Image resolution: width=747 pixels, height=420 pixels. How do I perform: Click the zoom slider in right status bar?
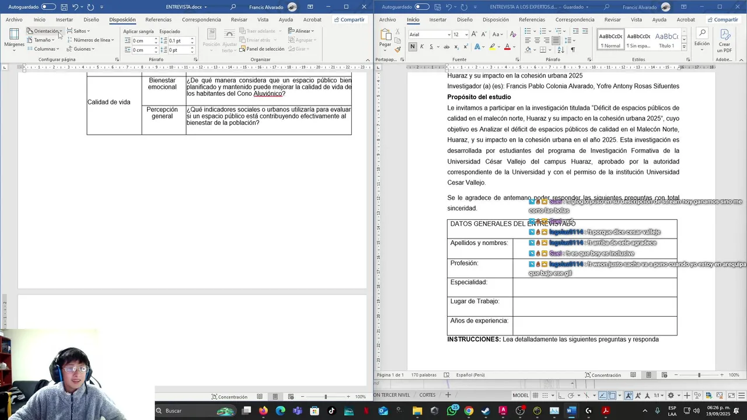(x=699, y=375)
